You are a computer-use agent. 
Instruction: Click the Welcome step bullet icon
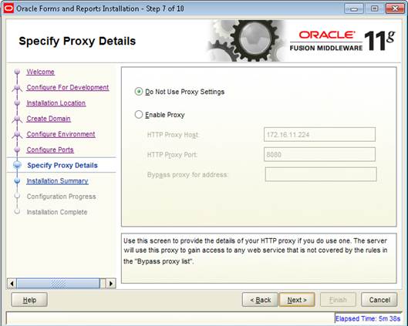17,72
